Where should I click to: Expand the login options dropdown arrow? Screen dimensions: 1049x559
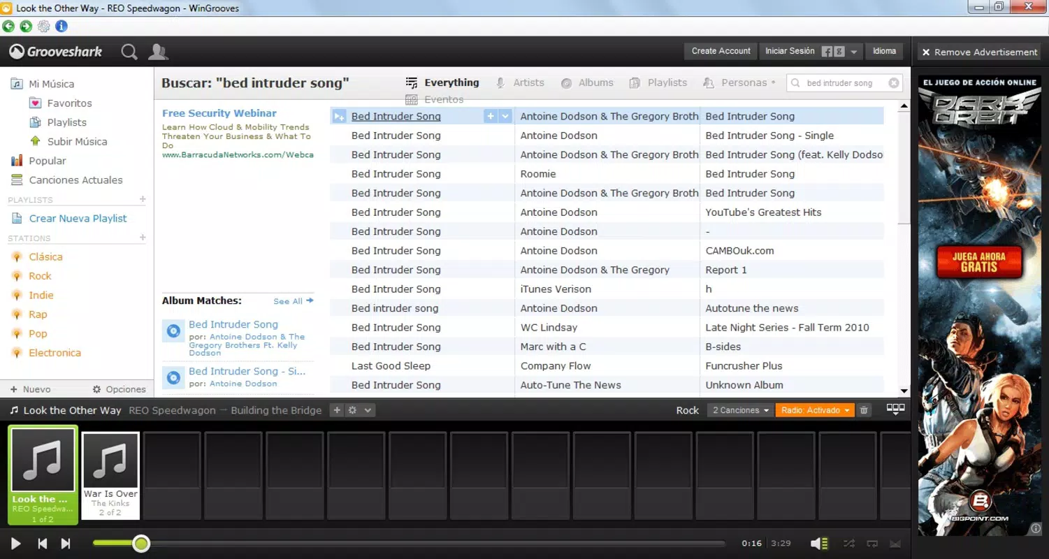tap(854, 52)
